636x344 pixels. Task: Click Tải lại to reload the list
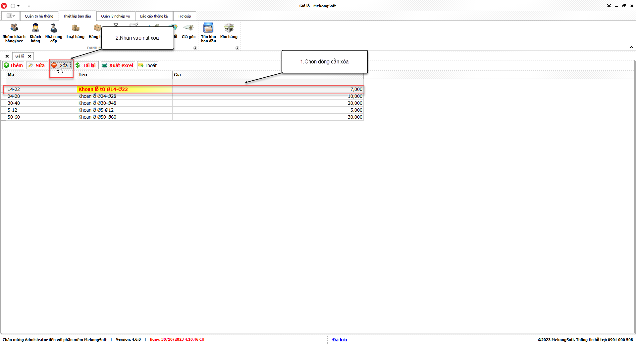point(86,65)
